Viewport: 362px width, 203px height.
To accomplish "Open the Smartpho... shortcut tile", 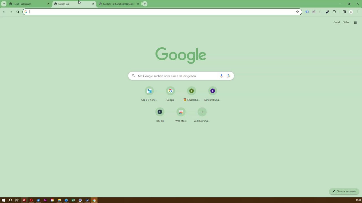I will point(191,94).
